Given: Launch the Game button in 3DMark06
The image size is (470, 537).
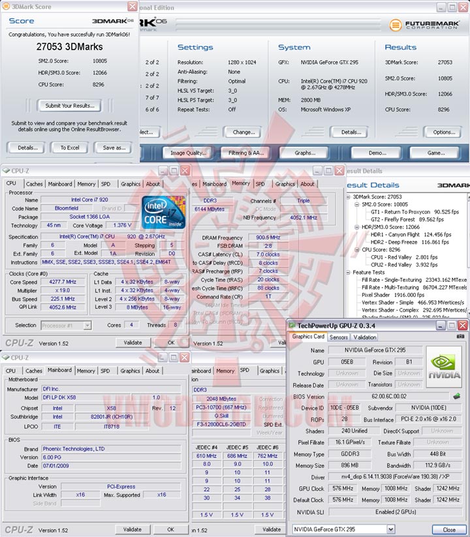Looking at the screenshot, I should [x=435, y=153].
